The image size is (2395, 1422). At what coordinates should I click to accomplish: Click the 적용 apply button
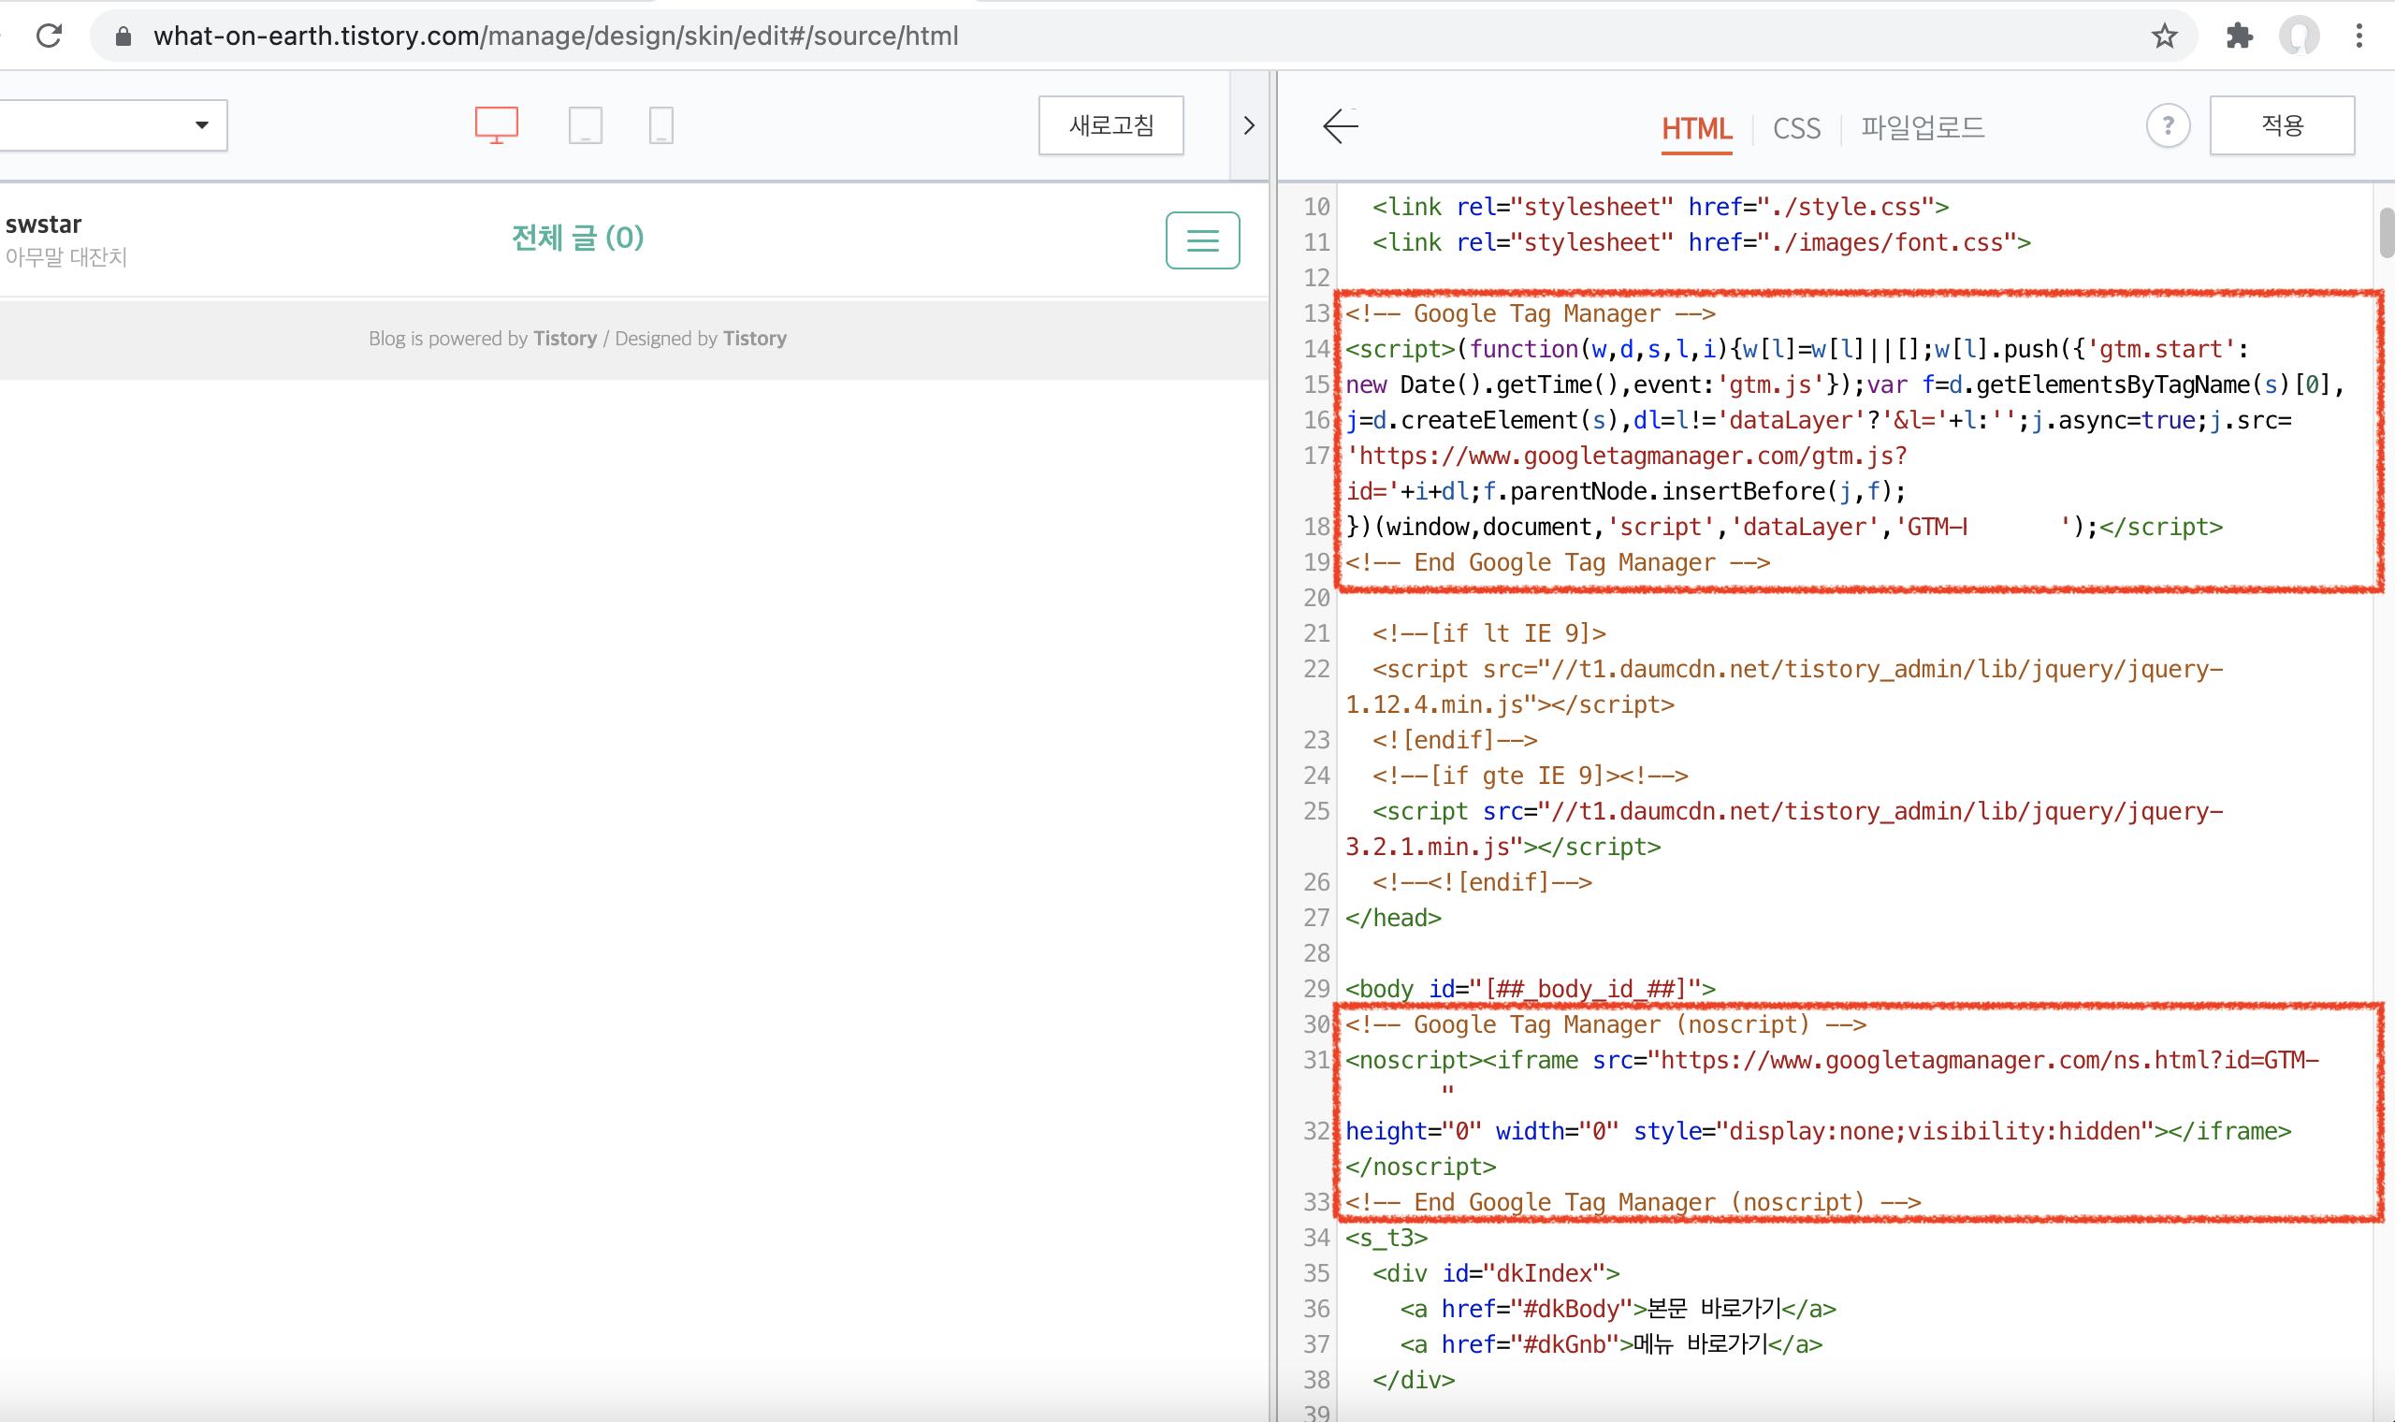coord(2282,125)
